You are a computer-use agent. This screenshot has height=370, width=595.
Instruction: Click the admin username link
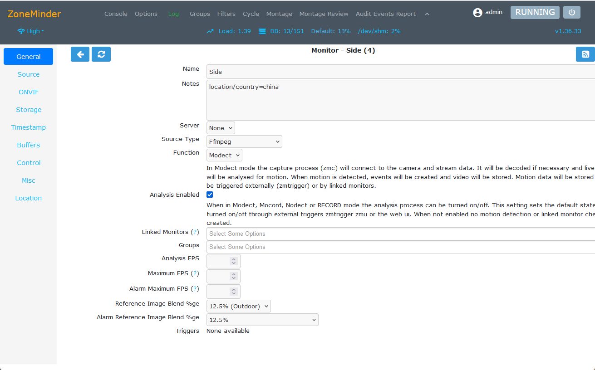pos(494,12)
